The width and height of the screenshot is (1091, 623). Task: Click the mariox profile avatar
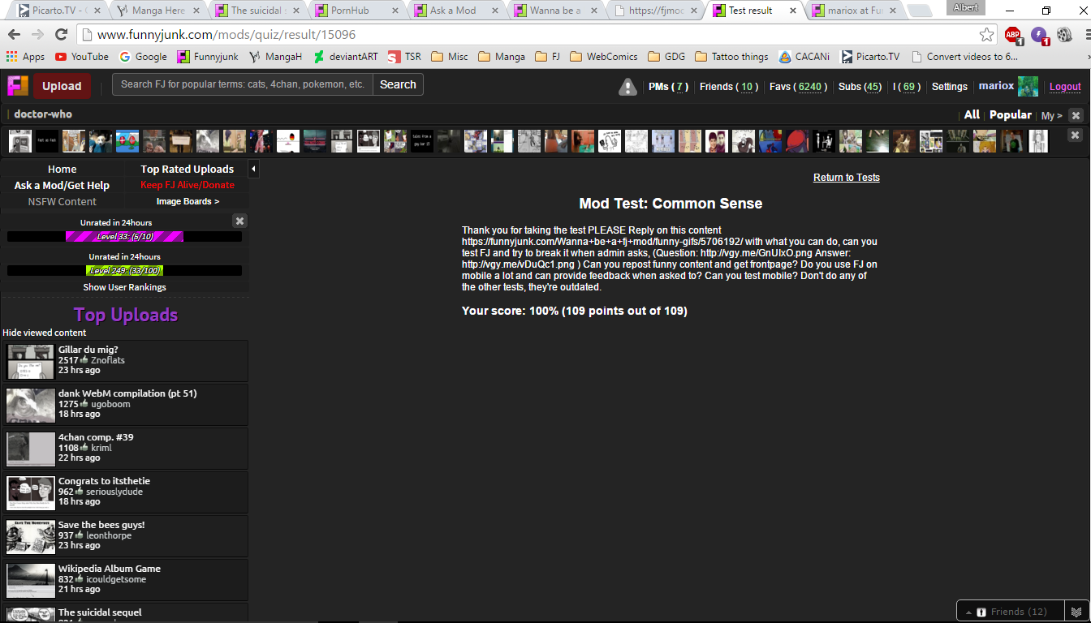(1028, 87)
